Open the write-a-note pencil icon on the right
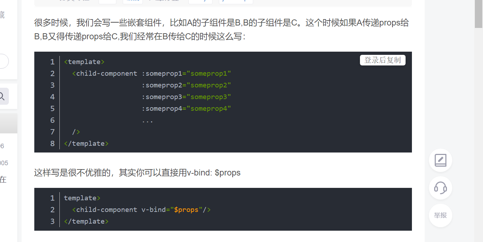 tap(440, 160)
